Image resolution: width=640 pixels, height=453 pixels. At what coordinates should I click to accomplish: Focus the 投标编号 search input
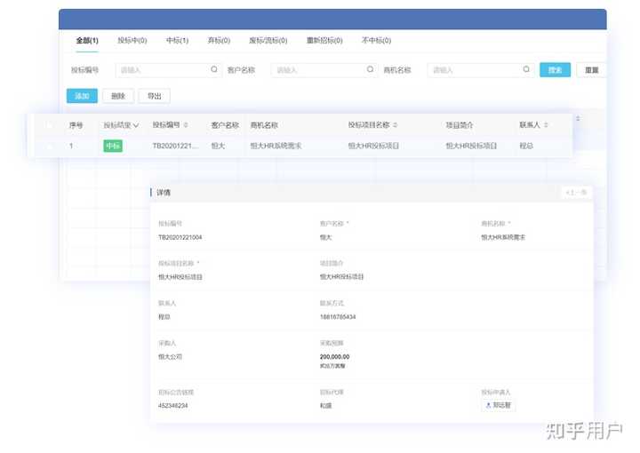(x=169, y=70)
